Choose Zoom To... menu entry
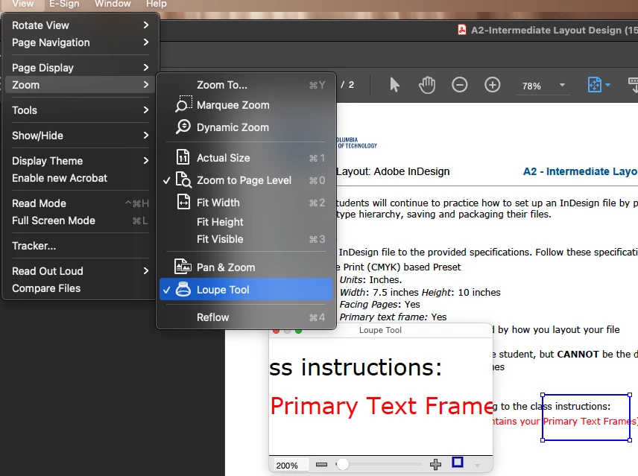Viewport: 638px width, 476px height. pyautogui.click(x=246, y=85)
